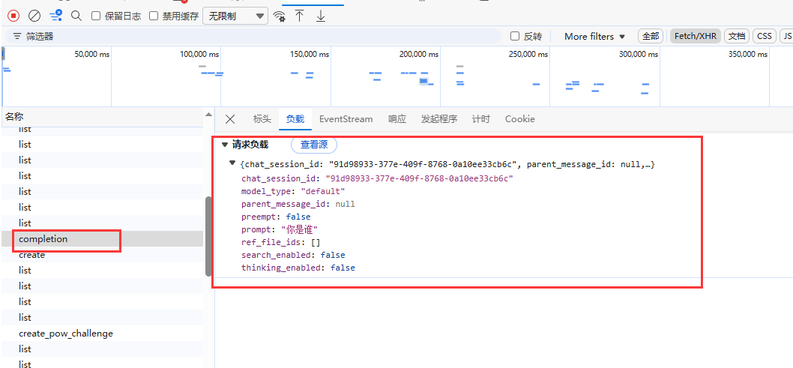Open 计时 tab

481,119
